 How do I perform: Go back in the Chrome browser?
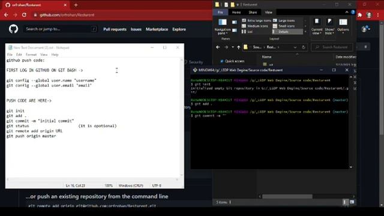pos(6,15)
